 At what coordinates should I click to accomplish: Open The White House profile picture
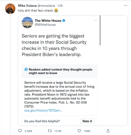pyautogui.click(x=27, y=22)
